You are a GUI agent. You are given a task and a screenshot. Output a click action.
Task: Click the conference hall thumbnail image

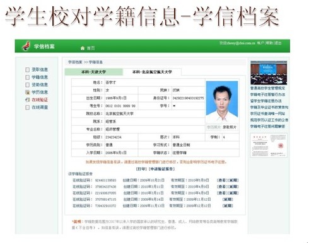pyautogui.click(x=269, y=73)
